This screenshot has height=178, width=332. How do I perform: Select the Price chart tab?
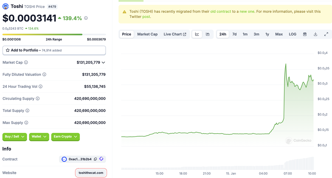(x=127, y=34)
